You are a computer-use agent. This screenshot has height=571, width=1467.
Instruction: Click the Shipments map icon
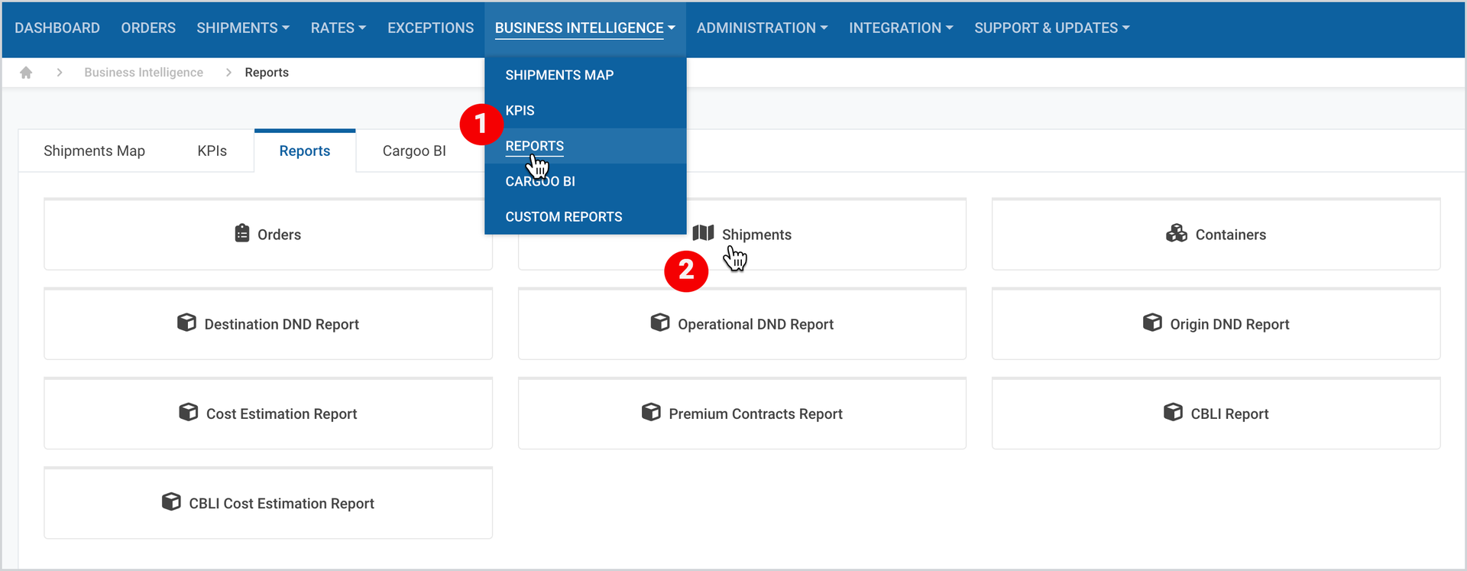point(703,233)
